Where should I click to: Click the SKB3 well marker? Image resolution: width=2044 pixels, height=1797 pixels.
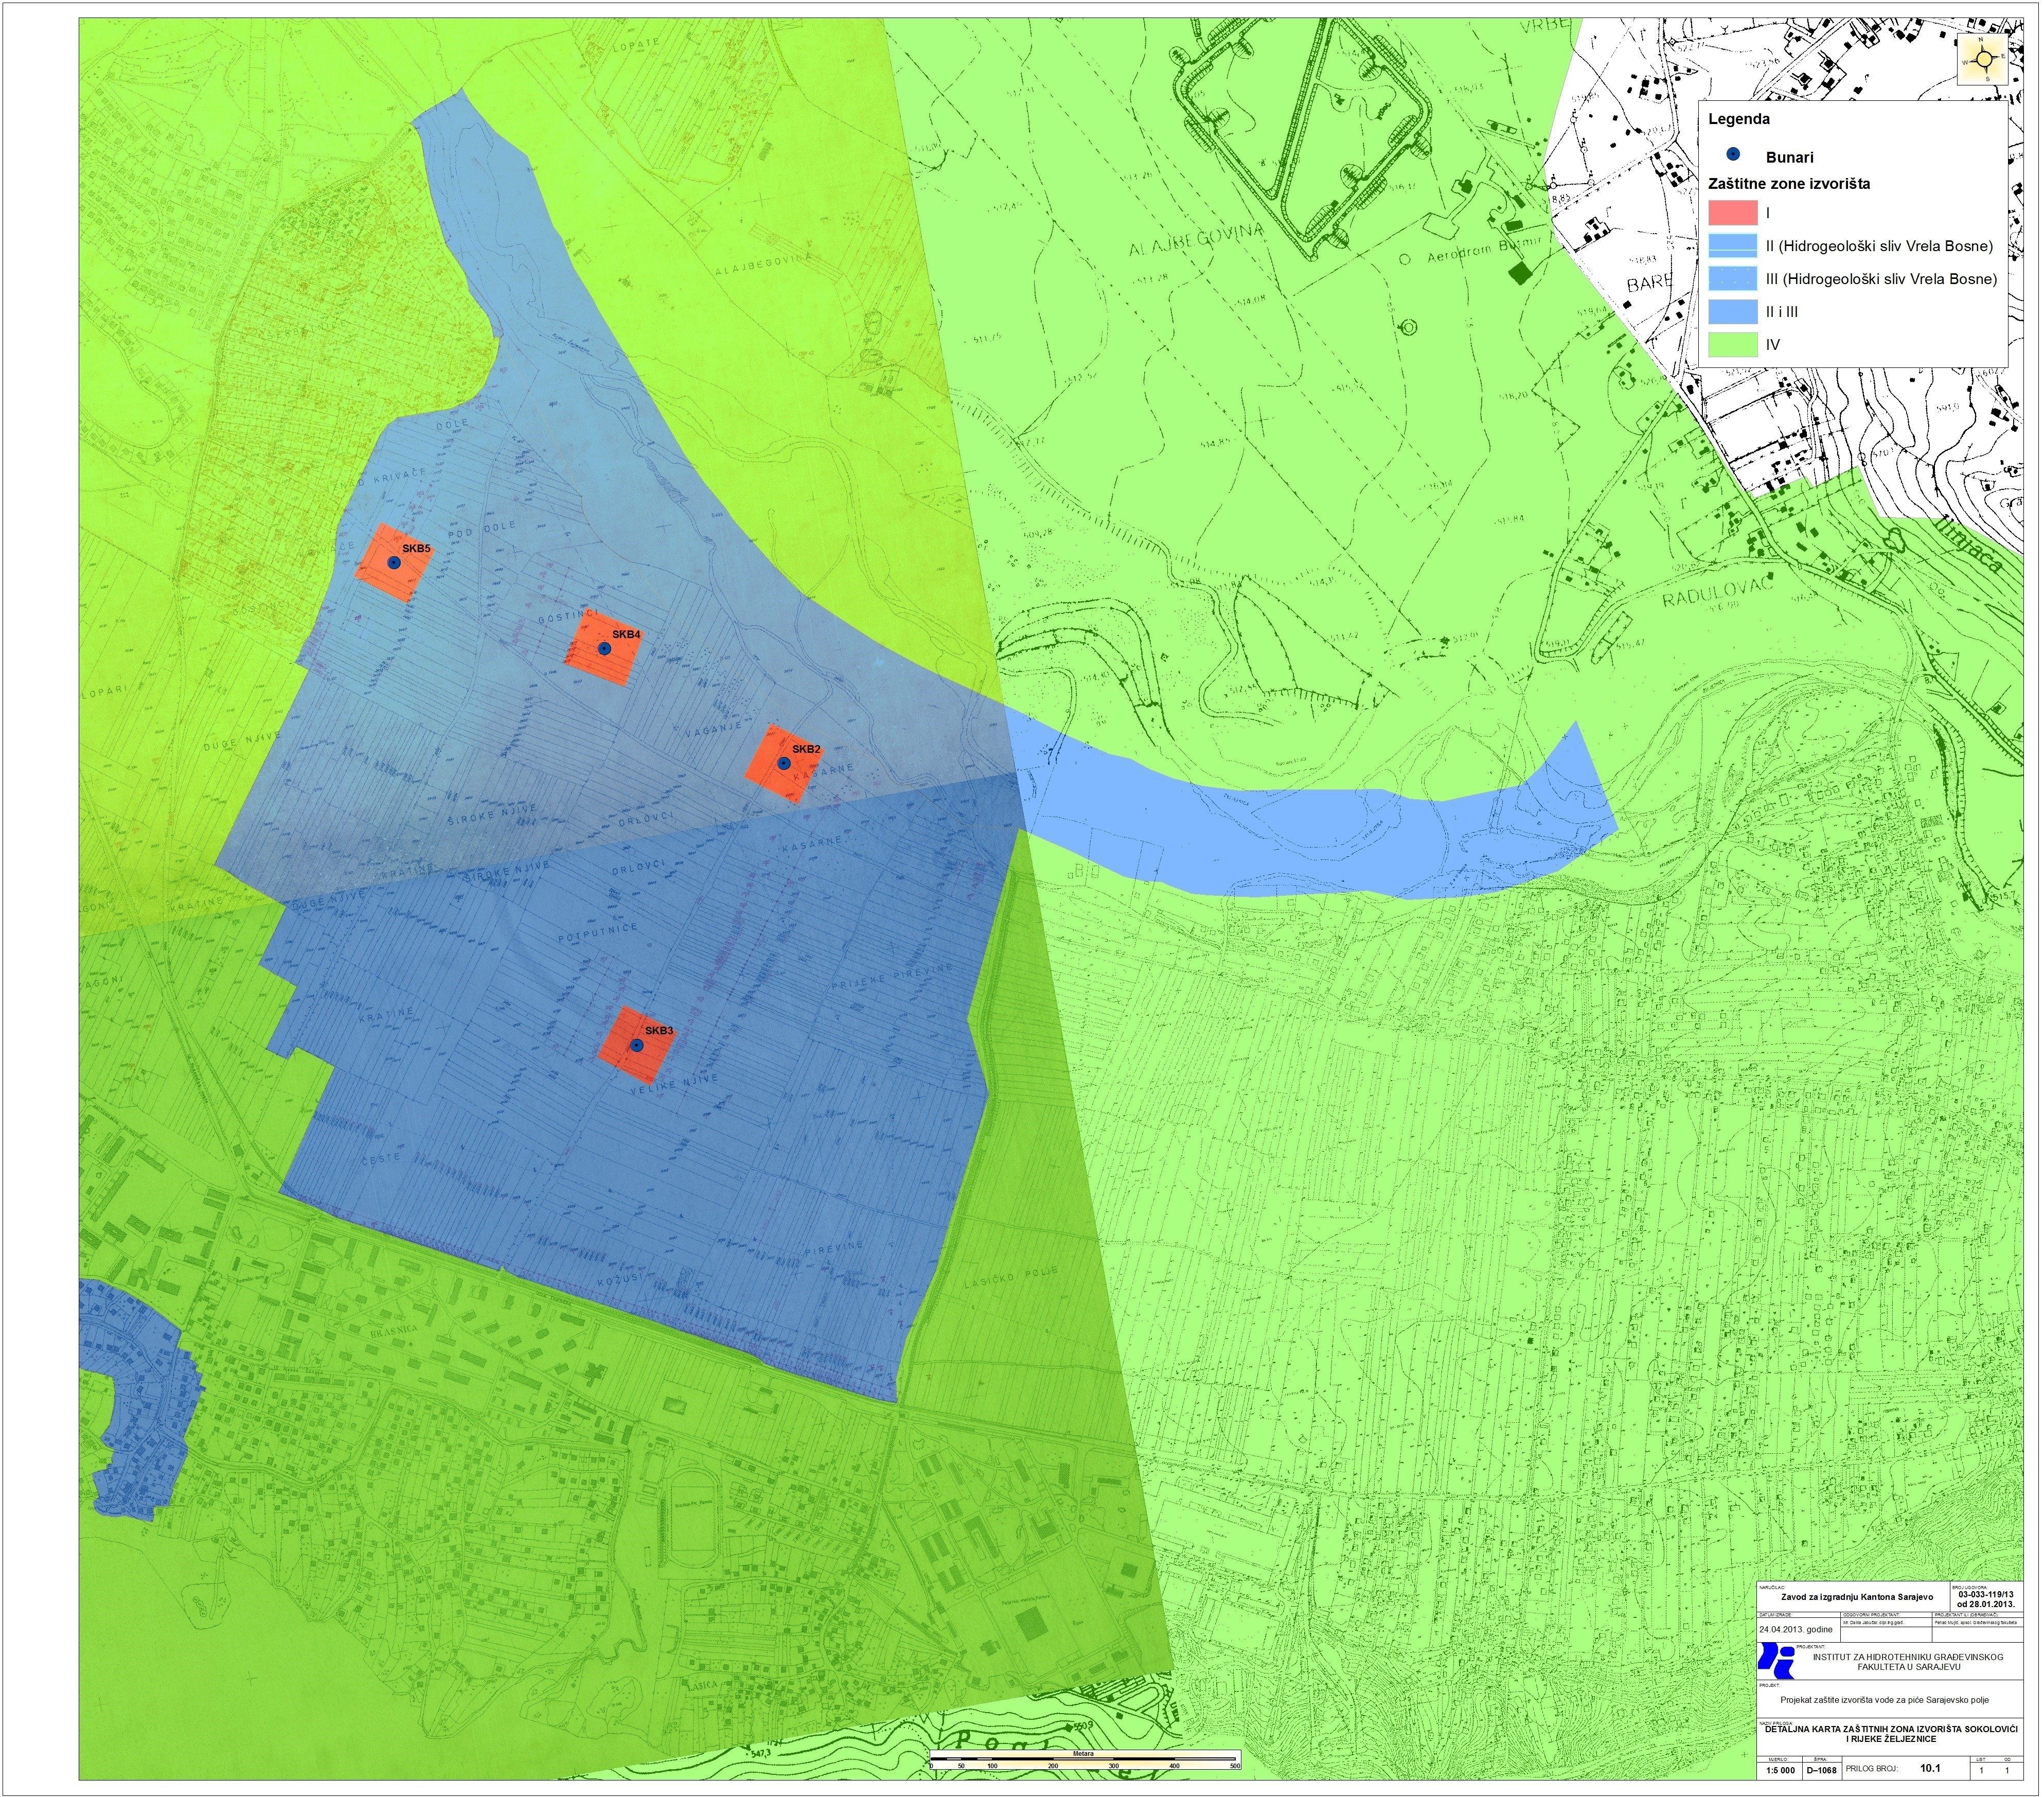click(x=636, y=1045)
